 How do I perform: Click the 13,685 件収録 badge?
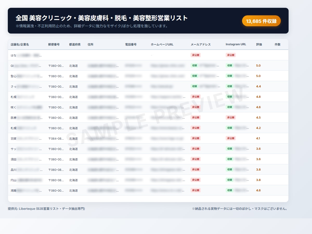[261, 21]
